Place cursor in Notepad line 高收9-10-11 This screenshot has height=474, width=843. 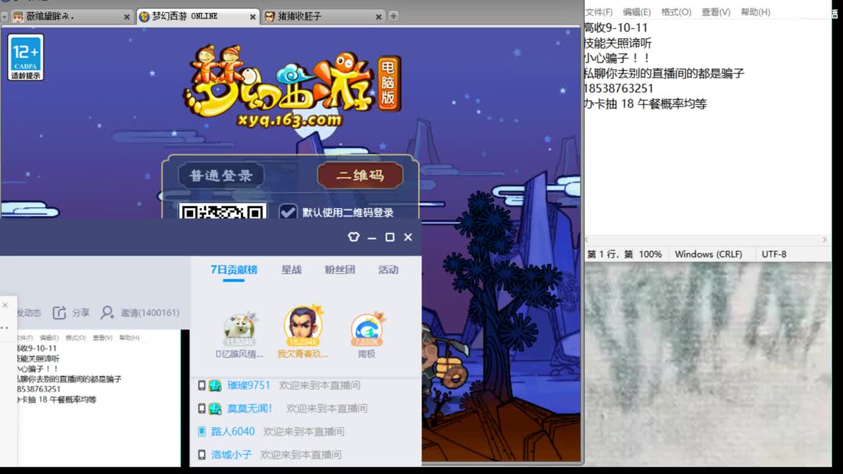pos(616,28)
